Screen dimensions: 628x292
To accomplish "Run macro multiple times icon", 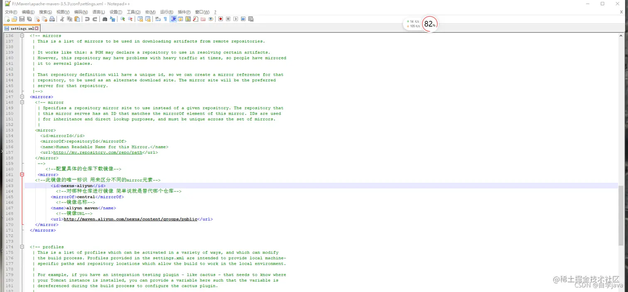I will [243, 19].
